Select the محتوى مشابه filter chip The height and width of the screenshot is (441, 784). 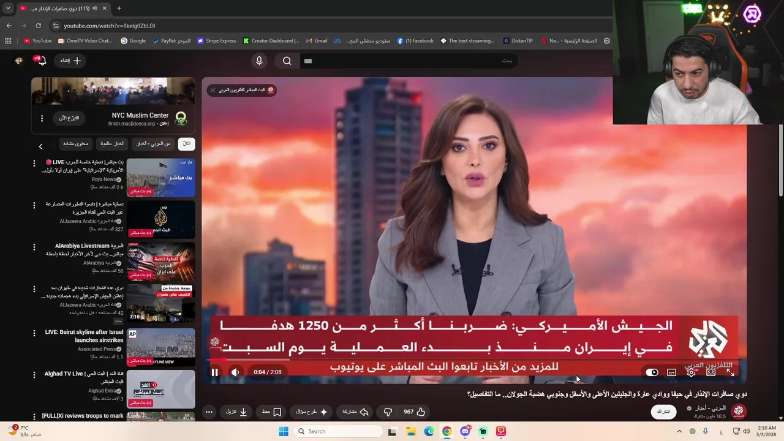[x=75, y=144]
